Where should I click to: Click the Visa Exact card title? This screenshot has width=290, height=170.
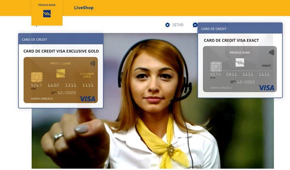pos(231,40)
